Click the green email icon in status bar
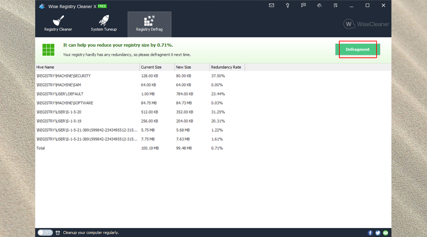The image size is (427, 237). coord(386,233)
